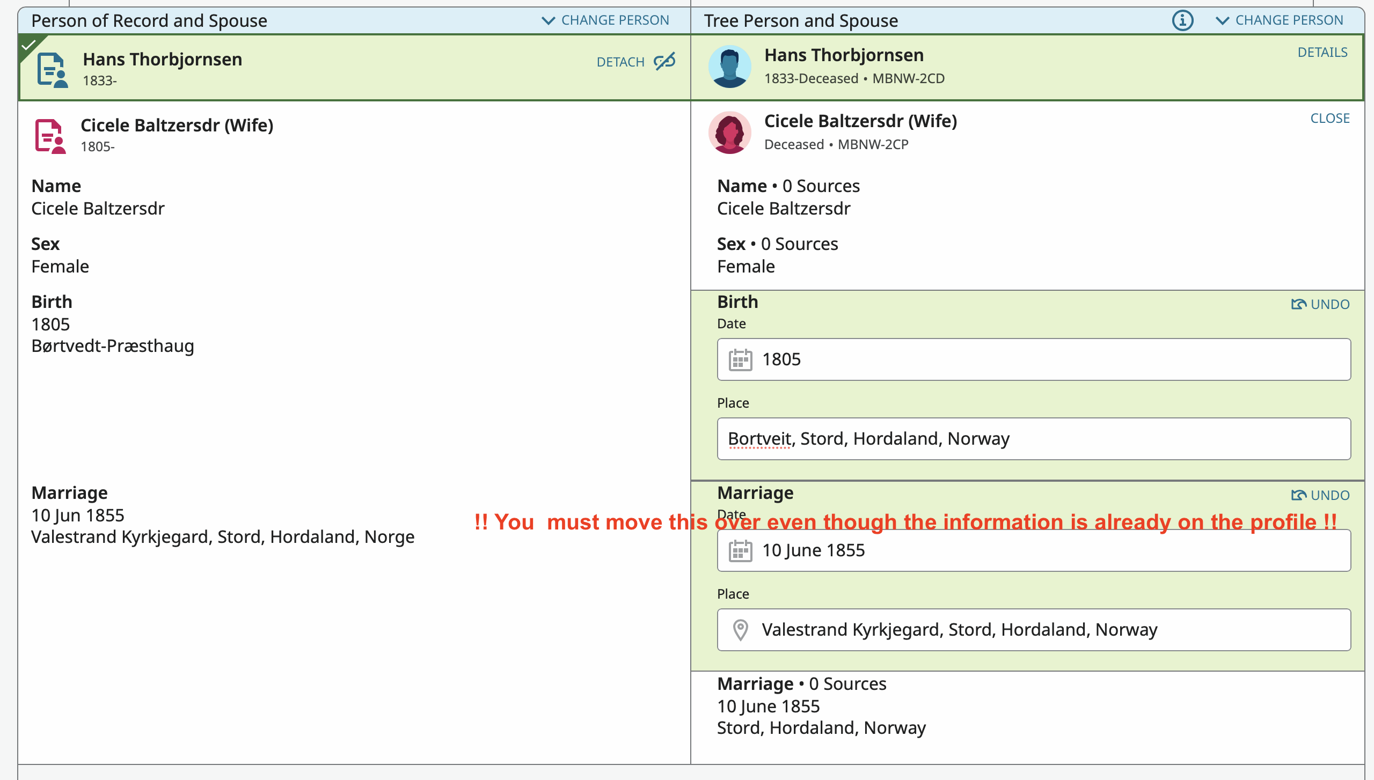Screen dimensions: 1374x780
Task: Click Hans Thorbjornsen record document icon
Action: tap(52, 69)
